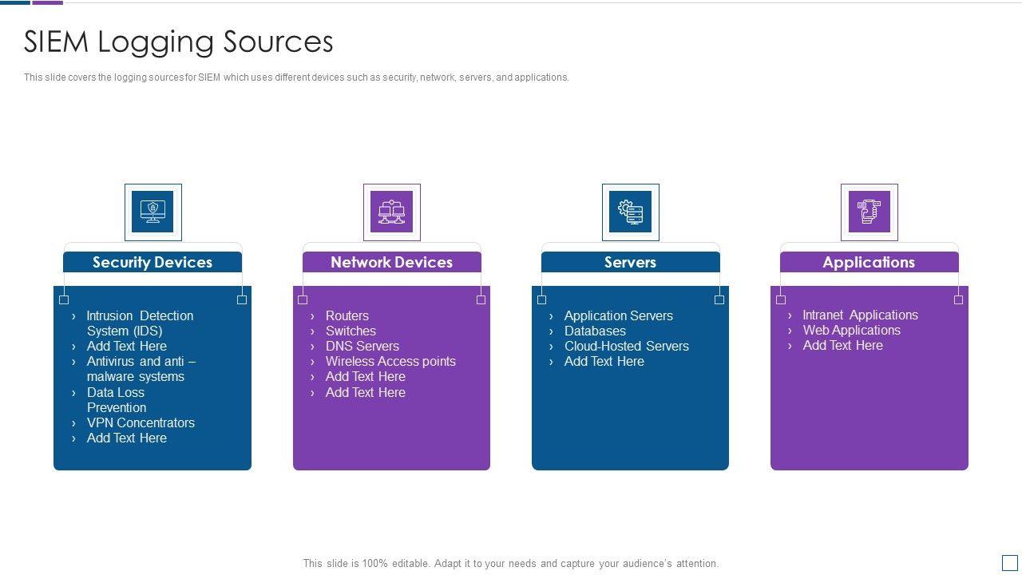Click the security monitor shield icon
Image resolution: width=1022 pixels, height=575 pixels.
coord(153,212)
